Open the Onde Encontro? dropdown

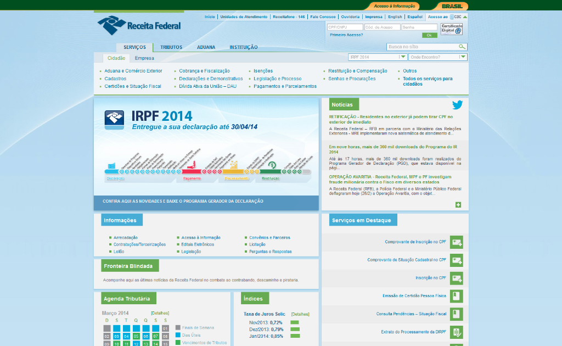click(x=437, y=57)
